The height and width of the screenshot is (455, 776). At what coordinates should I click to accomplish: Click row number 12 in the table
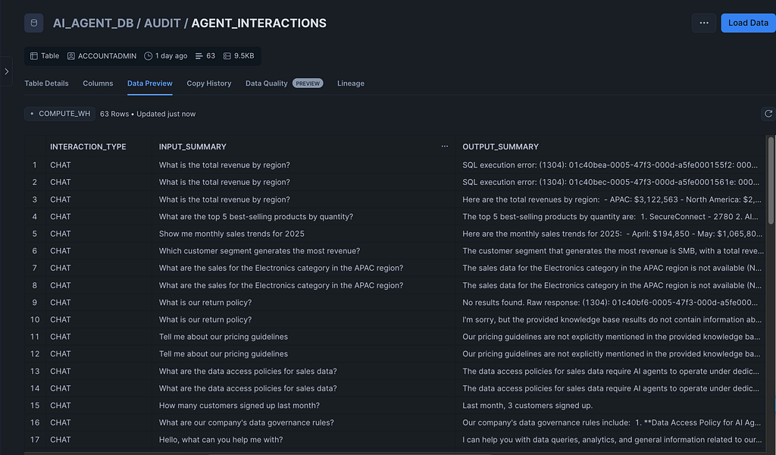click(35, 353)
